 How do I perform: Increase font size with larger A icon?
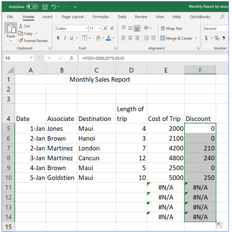pos(106,28)
